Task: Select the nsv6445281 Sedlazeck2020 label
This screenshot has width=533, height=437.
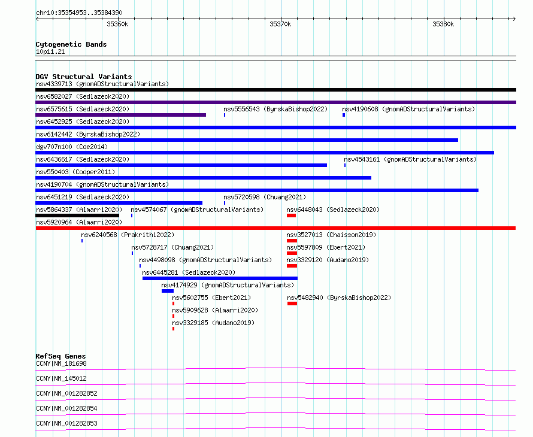Action: [x=189, y=272]
